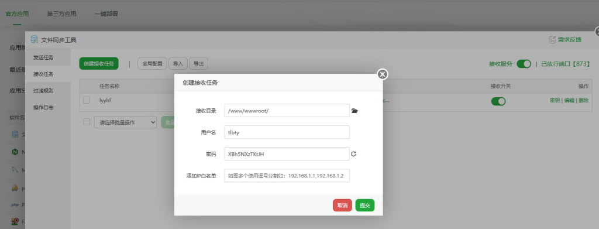Click 删除 link in lyyhf row
The height and width of the screenshot is (229, 599).
583,101
